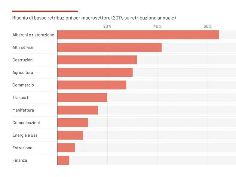Click the chart title text
The width and height of the screenshot is (236, 177).
(x=94, y=18)
